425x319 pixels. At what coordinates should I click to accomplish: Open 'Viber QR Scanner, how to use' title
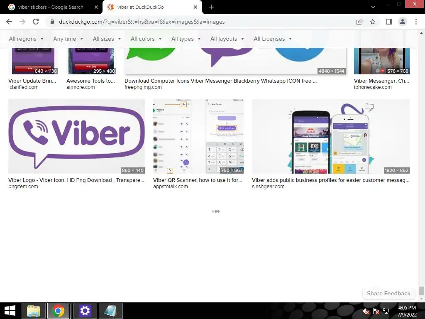coord(198,180)
